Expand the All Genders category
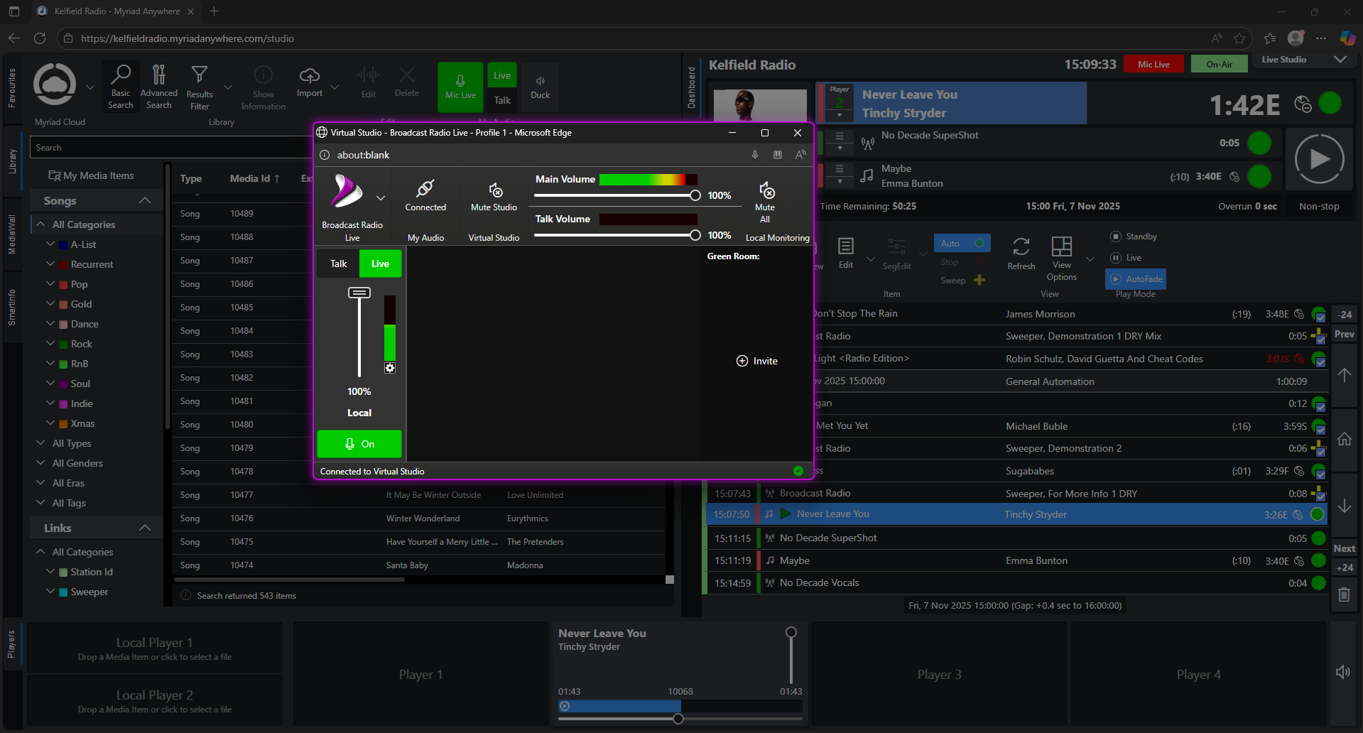The height and width of the screenshot is (733, 1363). click(40, 463)
